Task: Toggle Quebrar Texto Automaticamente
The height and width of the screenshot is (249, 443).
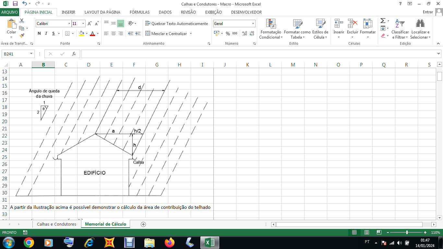Action: point(176,24)
